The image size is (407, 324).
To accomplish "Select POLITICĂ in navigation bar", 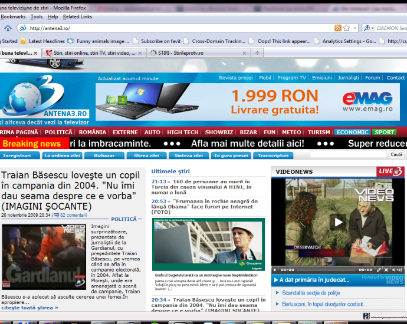I will coord(58,132).
